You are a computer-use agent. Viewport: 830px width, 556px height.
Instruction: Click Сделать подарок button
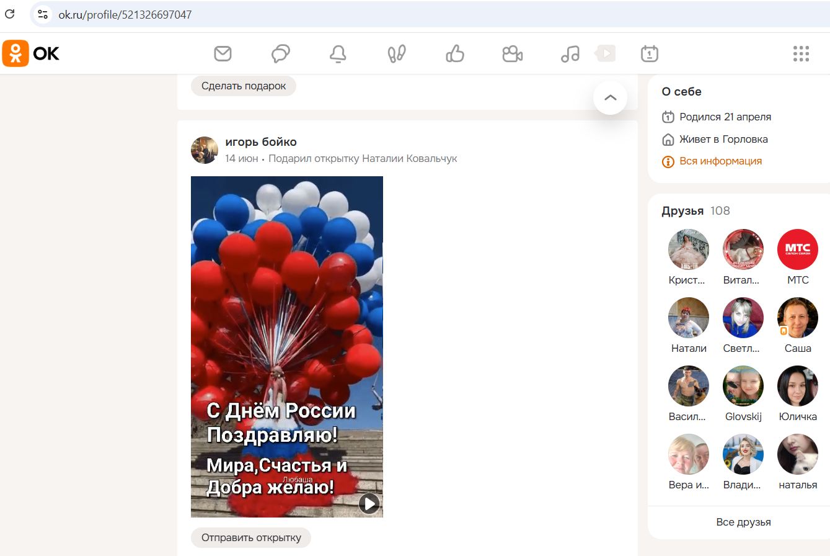point(244,86)
